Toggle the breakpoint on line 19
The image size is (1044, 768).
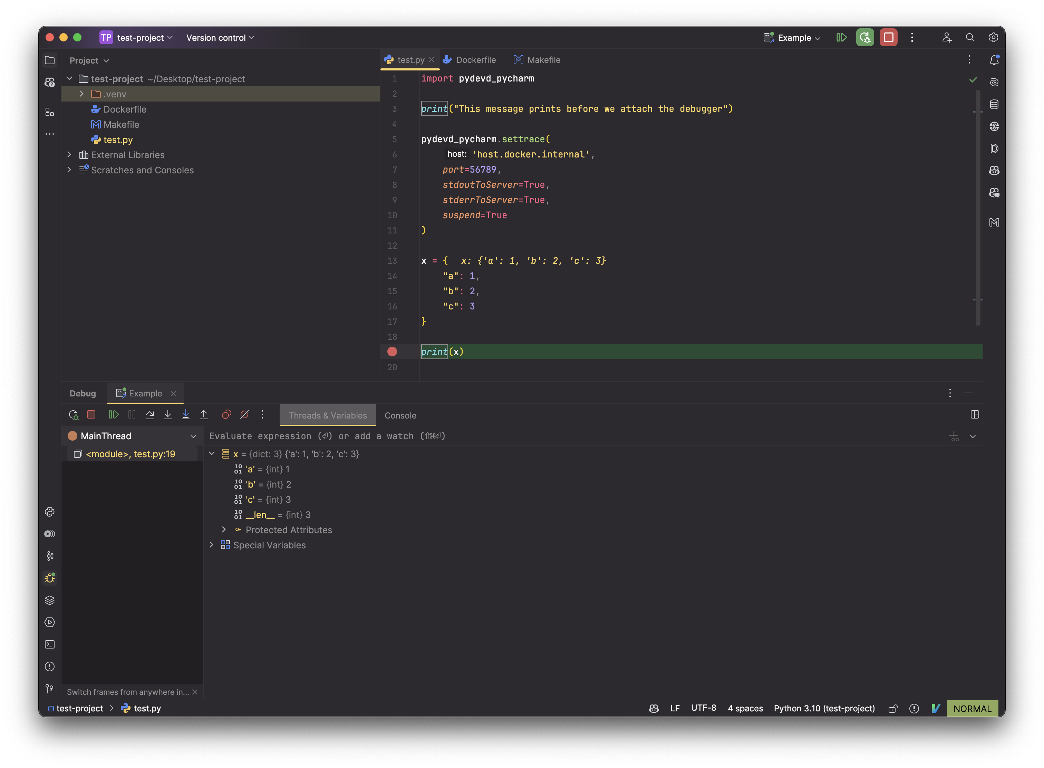tap(392, 352)
